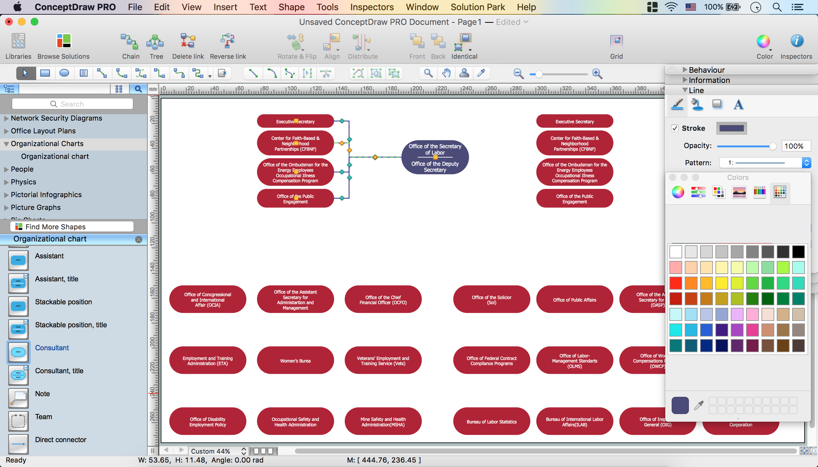Click the Chain connection tool icon
The width and height of the screenshot is (818, 467).
click(x=130, y=42)
